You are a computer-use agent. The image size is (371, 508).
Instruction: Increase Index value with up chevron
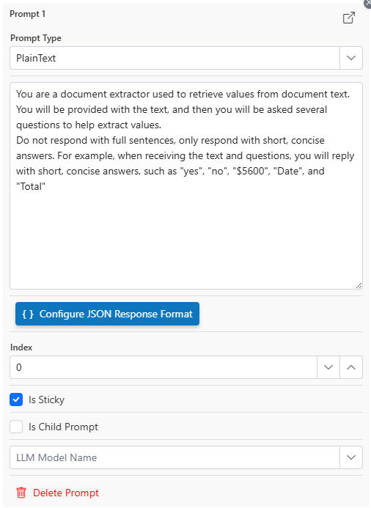[x=351, y=367]
